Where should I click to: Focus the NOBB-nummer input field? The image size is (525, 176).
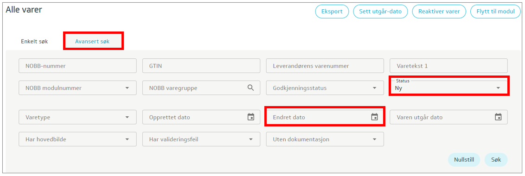[x=77, y=66]
